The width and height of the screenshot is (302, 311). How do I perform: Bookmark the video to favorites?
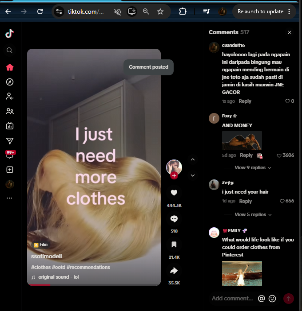tap(174, 245)
